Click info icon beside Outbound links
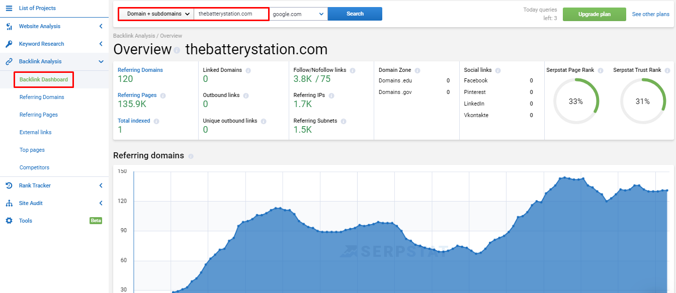The width and height of the screenshot is (676, 293). pyautogui.click(x=246, y=95)
